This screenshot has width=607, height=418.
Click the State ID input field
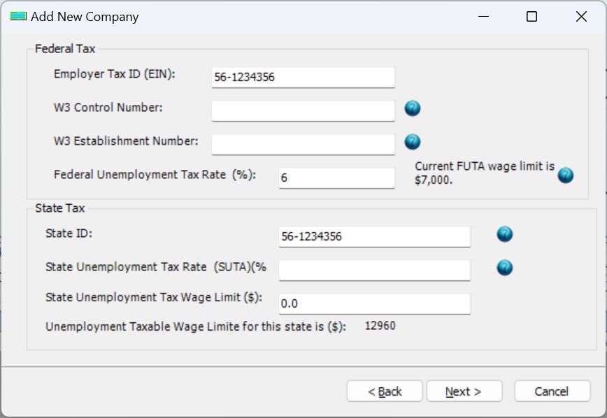point(375,236)
